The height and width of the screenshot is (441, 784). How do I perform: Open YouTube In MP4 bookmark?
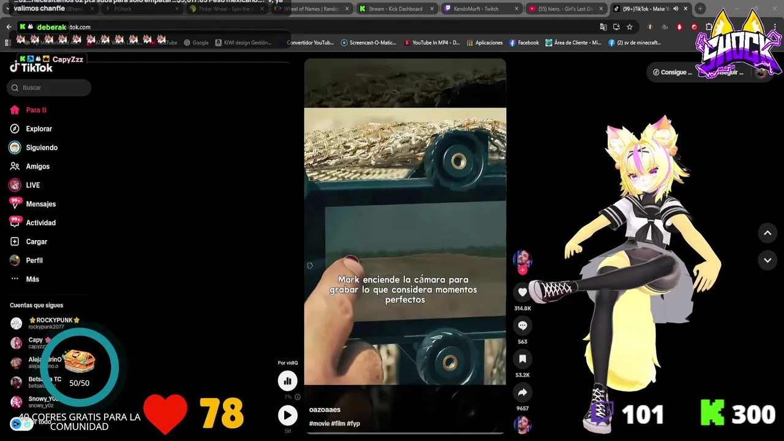(x=432, y=43)
